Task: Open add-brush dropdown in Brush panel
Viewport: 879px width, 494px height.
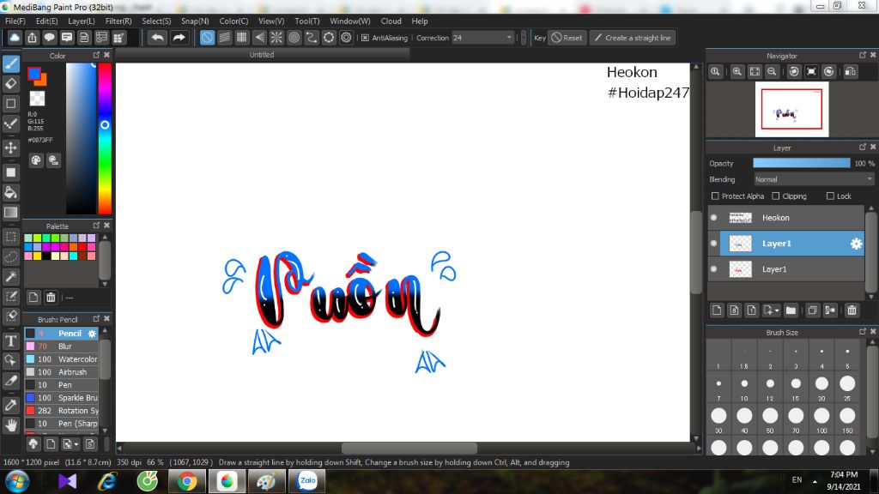Action: (76, 444)
